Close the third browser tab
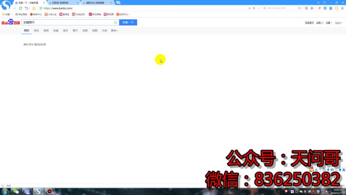This screenshot has width=346, height=195. point(111,3)
